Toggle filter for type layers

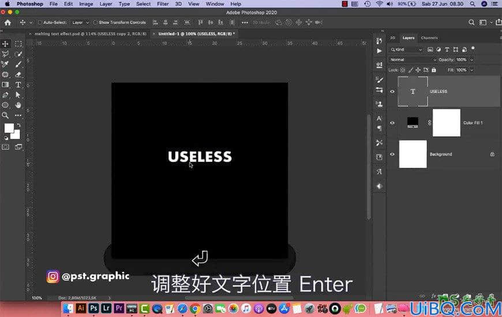447,50
